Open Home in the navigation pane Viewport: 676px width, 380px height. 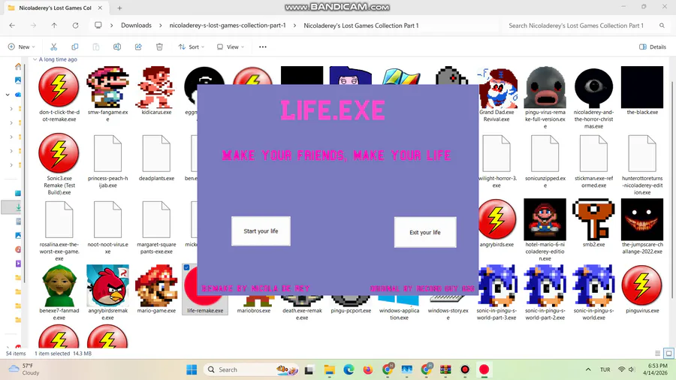[18, 66]
